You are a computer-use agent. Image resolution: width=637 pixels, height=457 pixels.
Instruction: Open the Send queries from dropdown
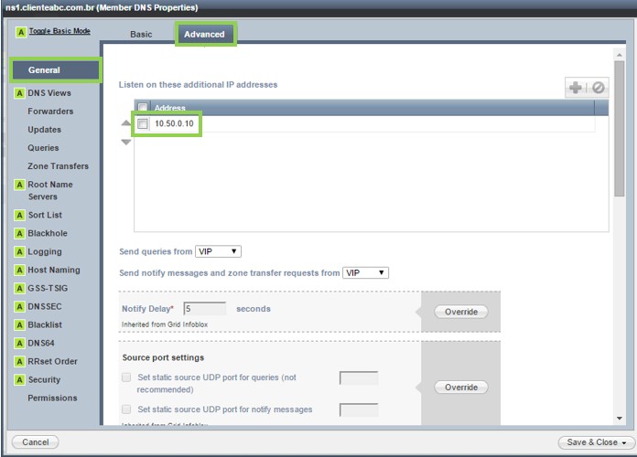click(218, 251)
